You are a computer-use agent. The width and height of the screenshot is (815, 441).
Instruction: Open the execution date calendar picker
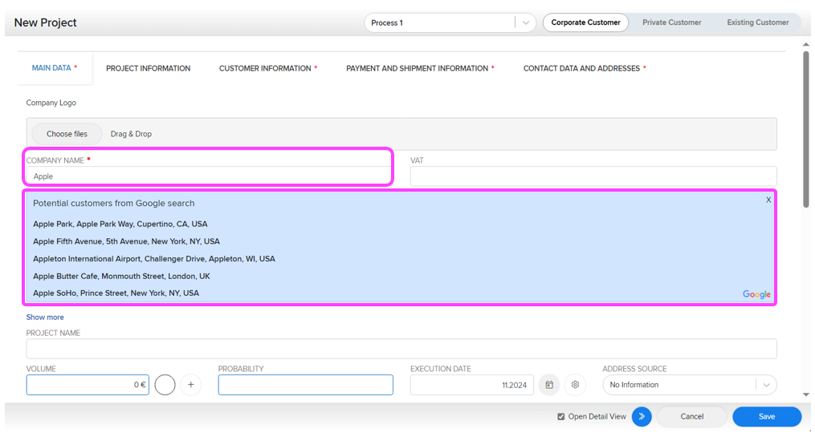point(549,385)
